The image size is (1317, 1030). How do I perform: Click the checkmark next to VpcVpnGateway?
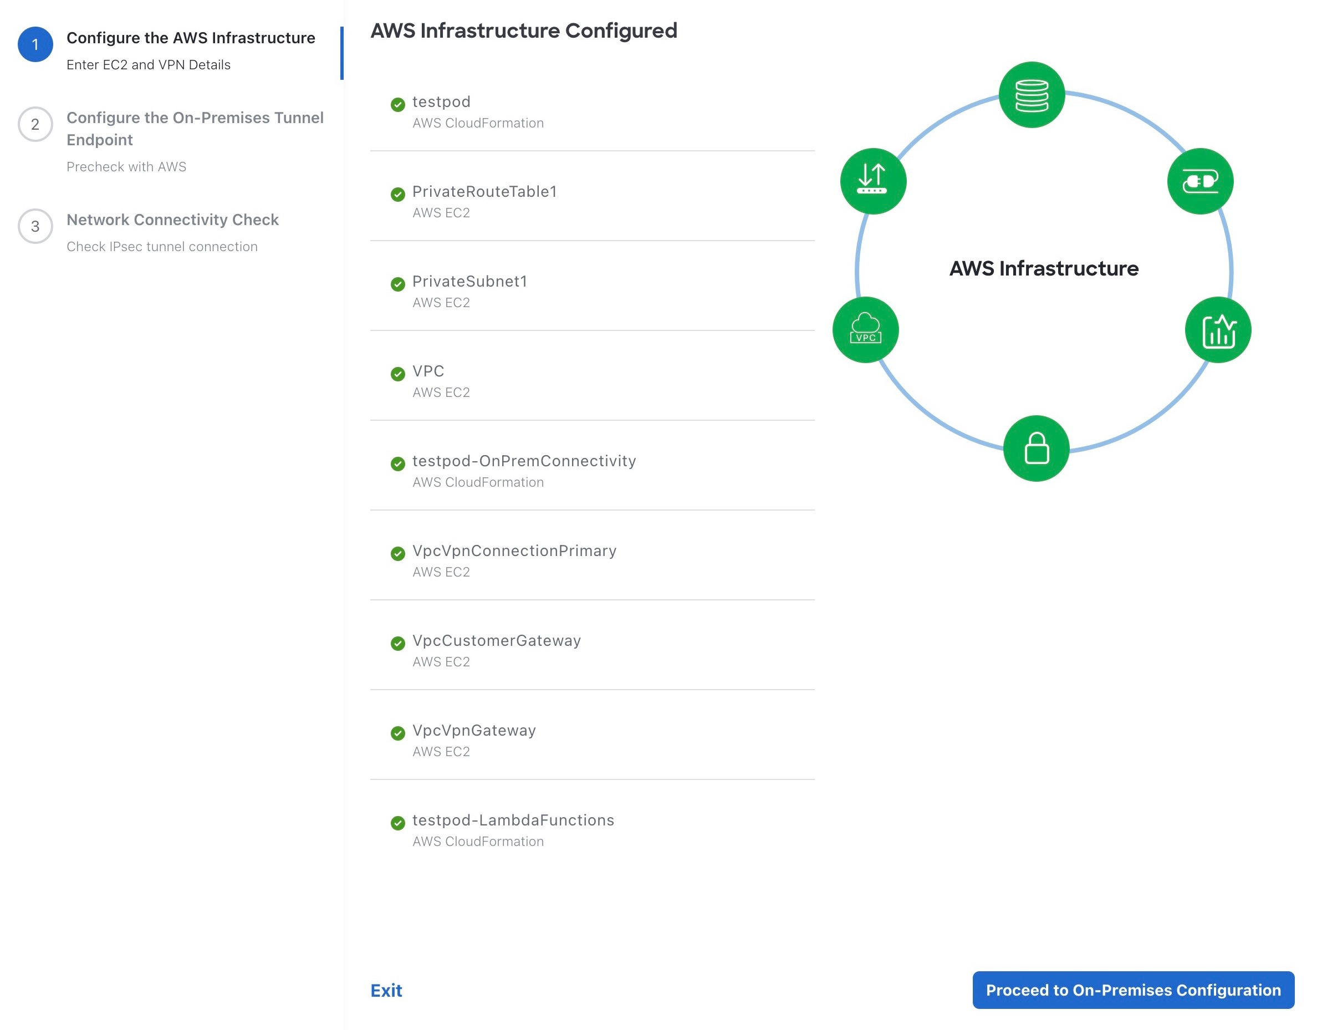coord(397,733)
